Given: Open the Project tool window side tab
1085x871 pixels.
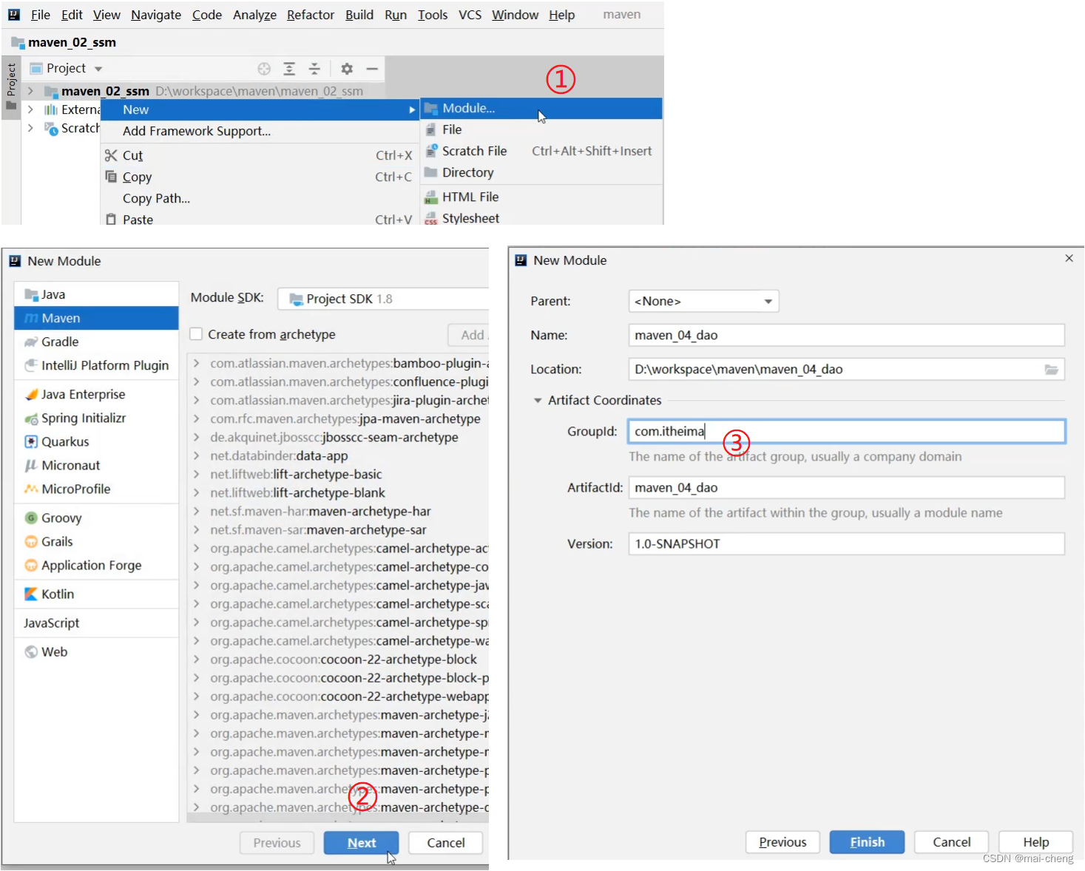Looking at the screenshot, I should tap(11, 87).
